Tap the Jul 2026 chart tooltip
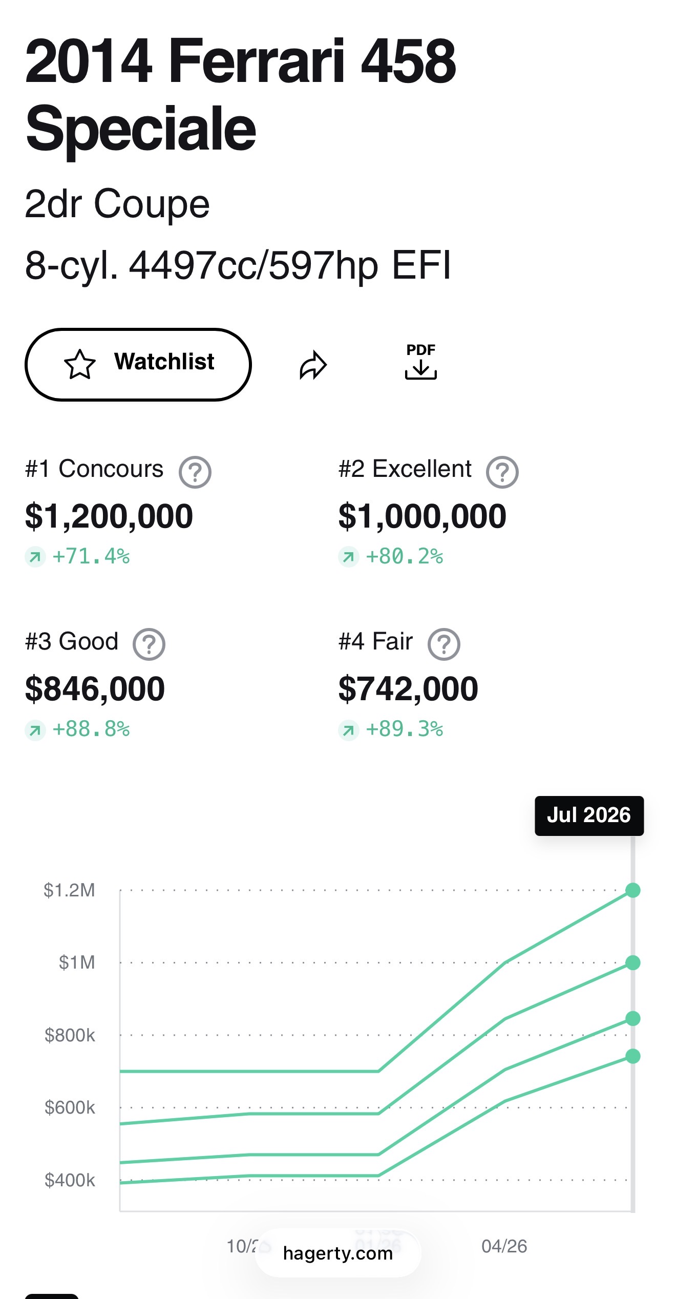The image size is (676, 1299). pyautogui.click(x=589, y=815)
